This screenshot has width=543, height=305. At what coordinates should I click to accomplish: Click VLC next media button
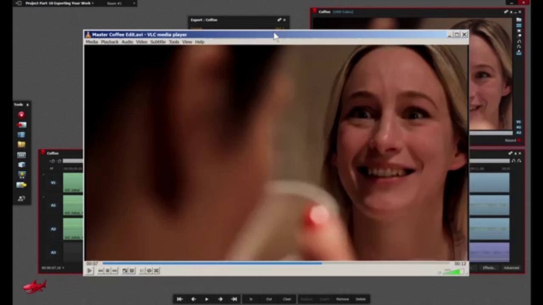(x=114, y=271)
